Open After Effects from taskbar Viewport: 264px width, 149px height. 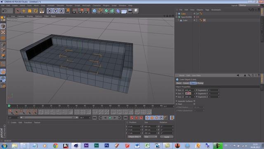pyautogui.click(x=86, y=145)
